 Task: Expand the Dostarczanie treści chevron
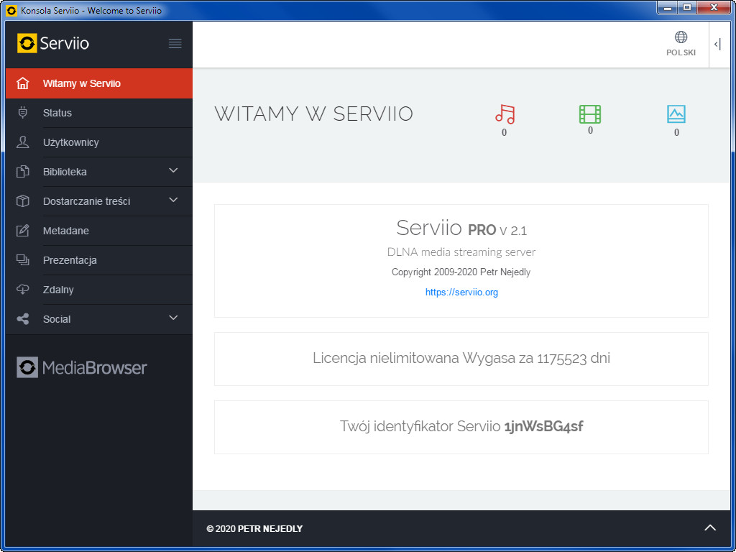pyautogui.click(x=173, y=200)
